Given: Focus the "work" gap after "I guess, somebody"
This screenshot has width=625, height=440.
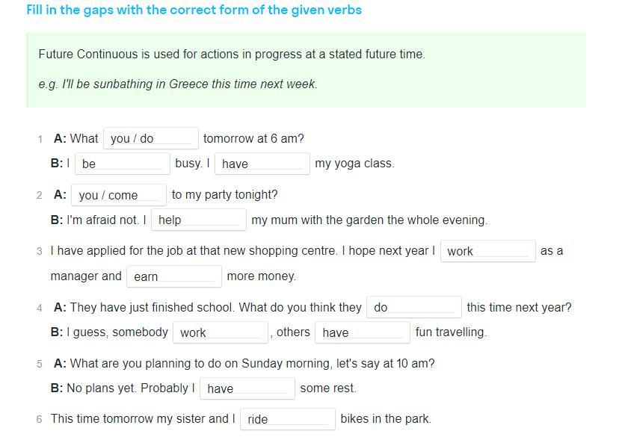Looking at the screenshot, I should click(x=220, y=332).
